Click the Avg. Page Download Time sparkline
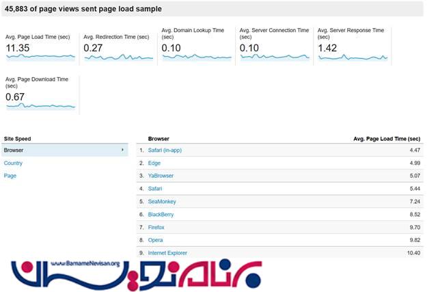The width and height of the screenshot is (427, 292). [x=40, y=106]
